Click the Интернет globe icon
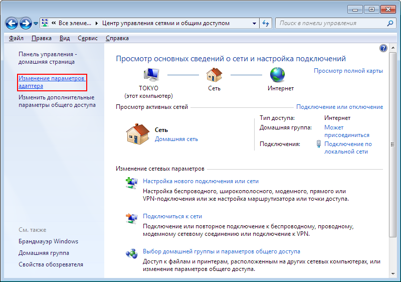Screen dimensions: 401x282 pyautogui.click(x=278, y=74)
